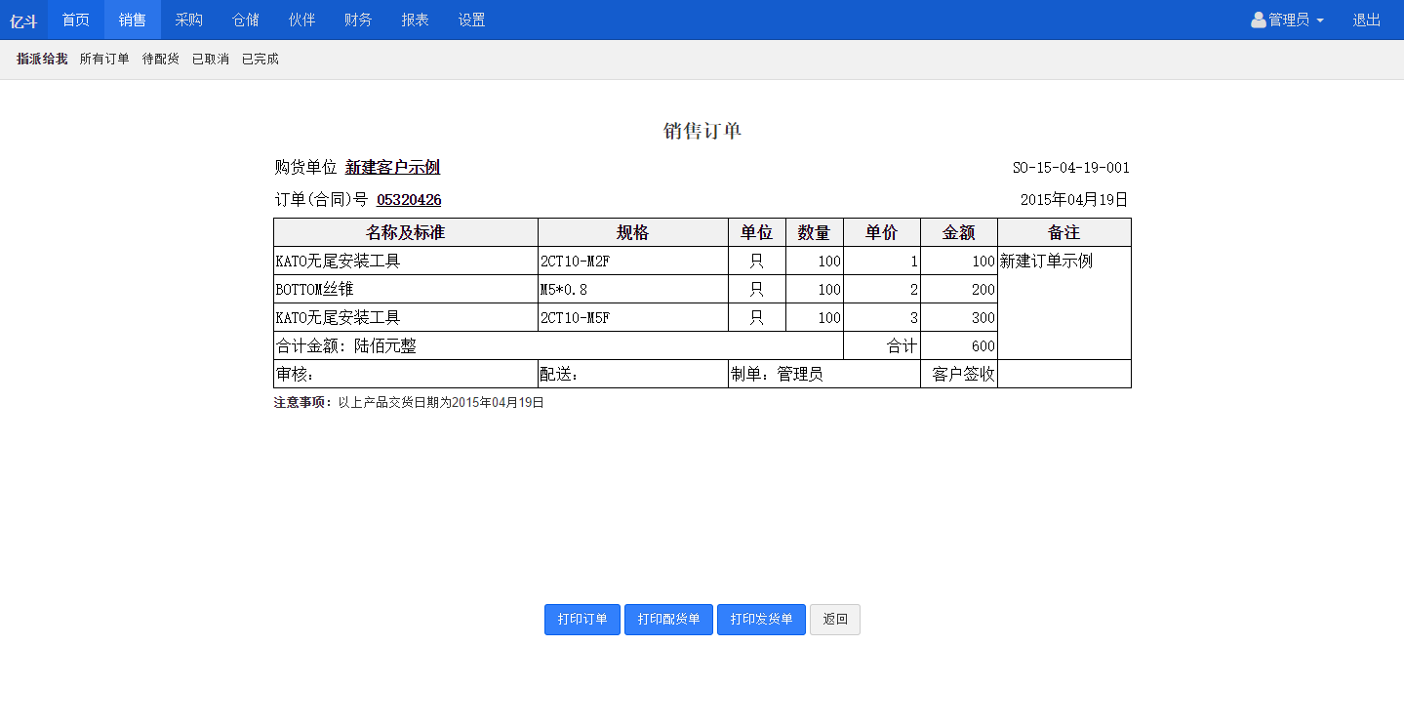
Task: Open the 管理员 account dropdown
Action: click(x=1287, y=18)
